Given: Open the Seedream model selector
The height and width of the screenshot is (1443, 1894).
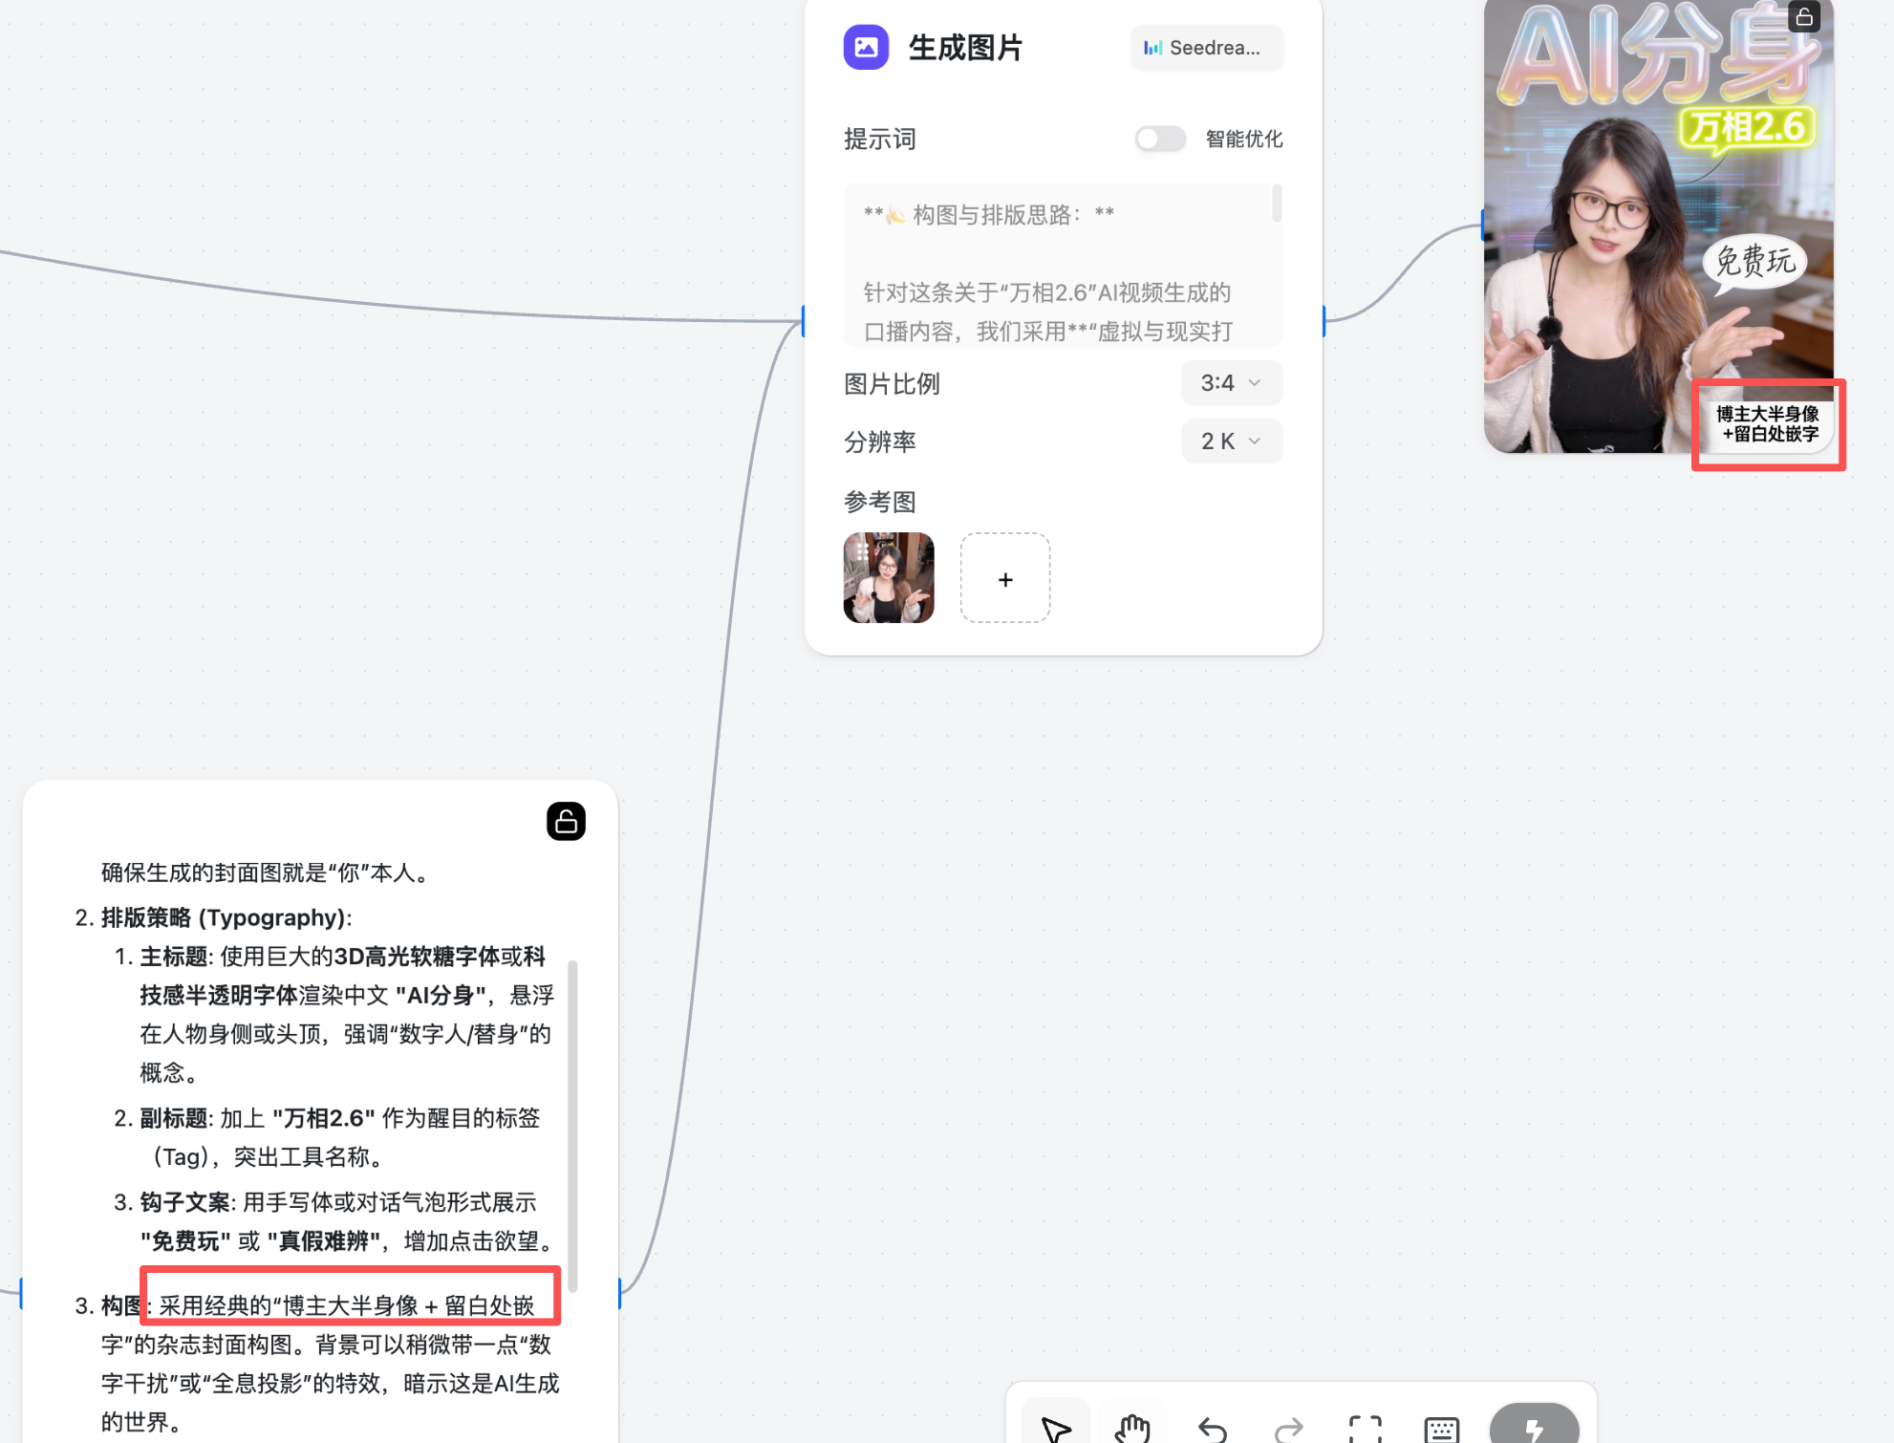Looking at the screenshot, I should (1206, 48).
